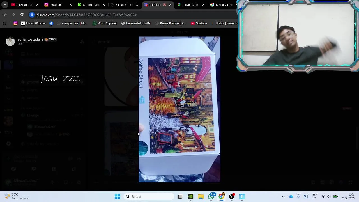Check the battery status tray icon

335,196
